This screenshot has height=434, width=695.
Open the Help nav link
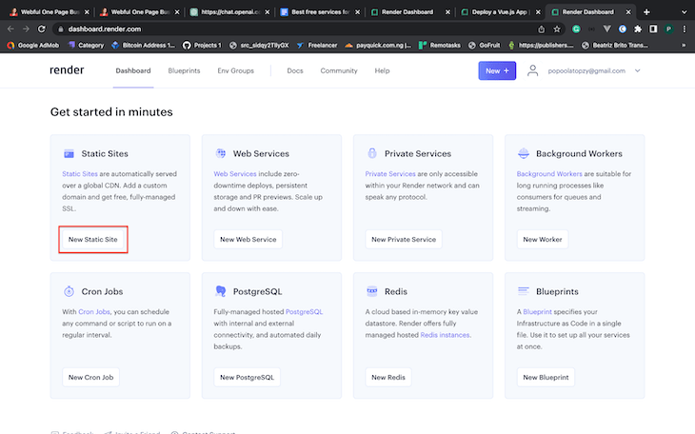[x=382, y=70]
